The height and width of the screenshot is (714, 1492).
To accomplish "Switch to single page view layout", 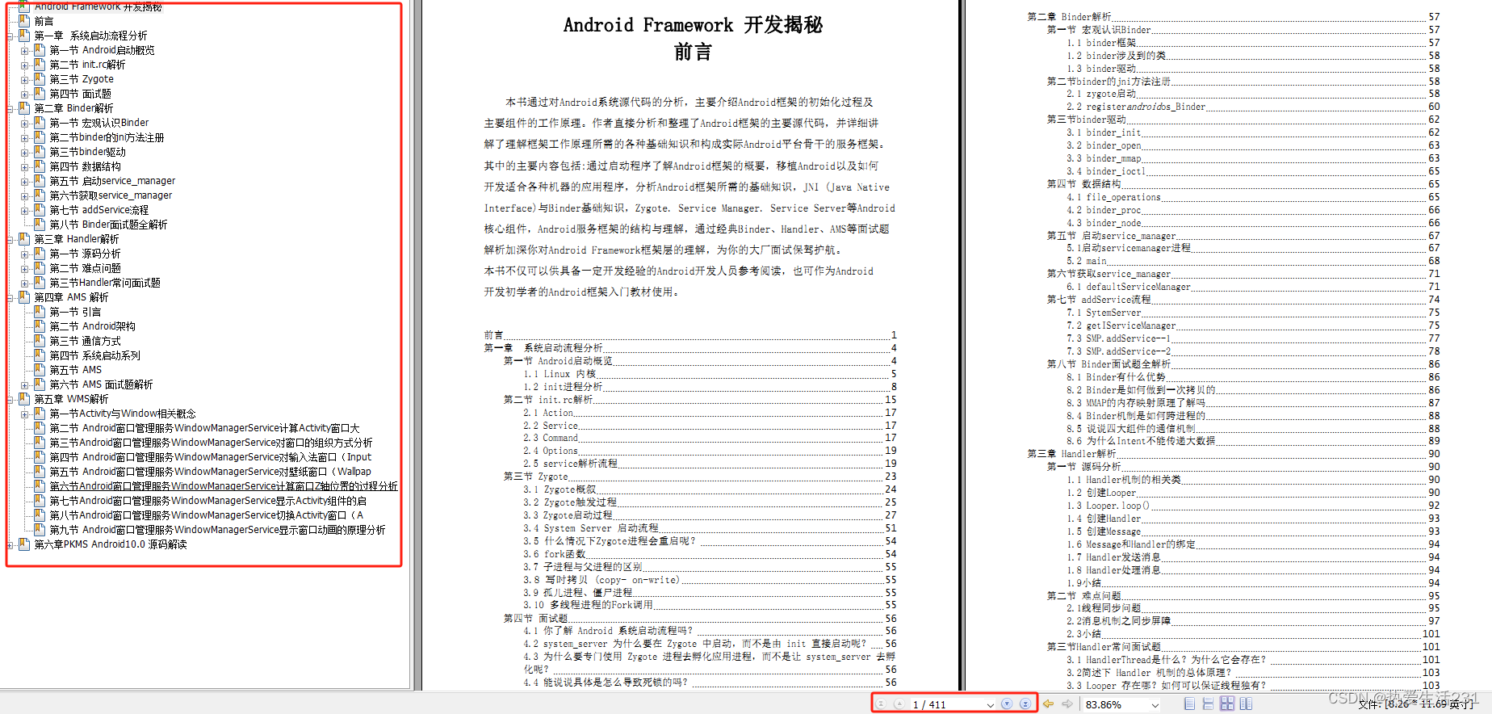I will (x=1189, y=704).
